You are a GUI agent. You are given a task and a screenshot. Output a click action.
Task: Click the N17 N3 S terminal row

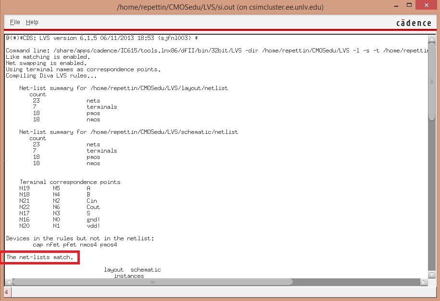click(55, 213)
